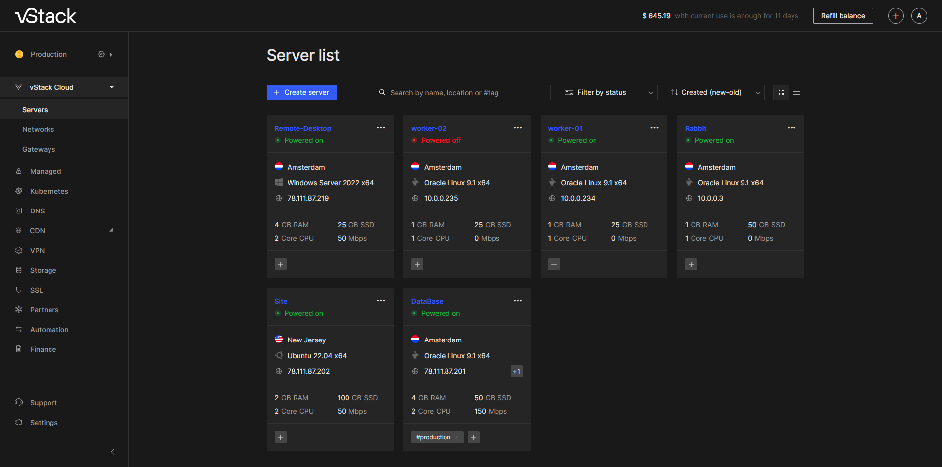Viewport: 942px width, 467px height.
Task: Open Remote-Desktop card options menu
Action: pyautogui.click(x=381, y=128)
